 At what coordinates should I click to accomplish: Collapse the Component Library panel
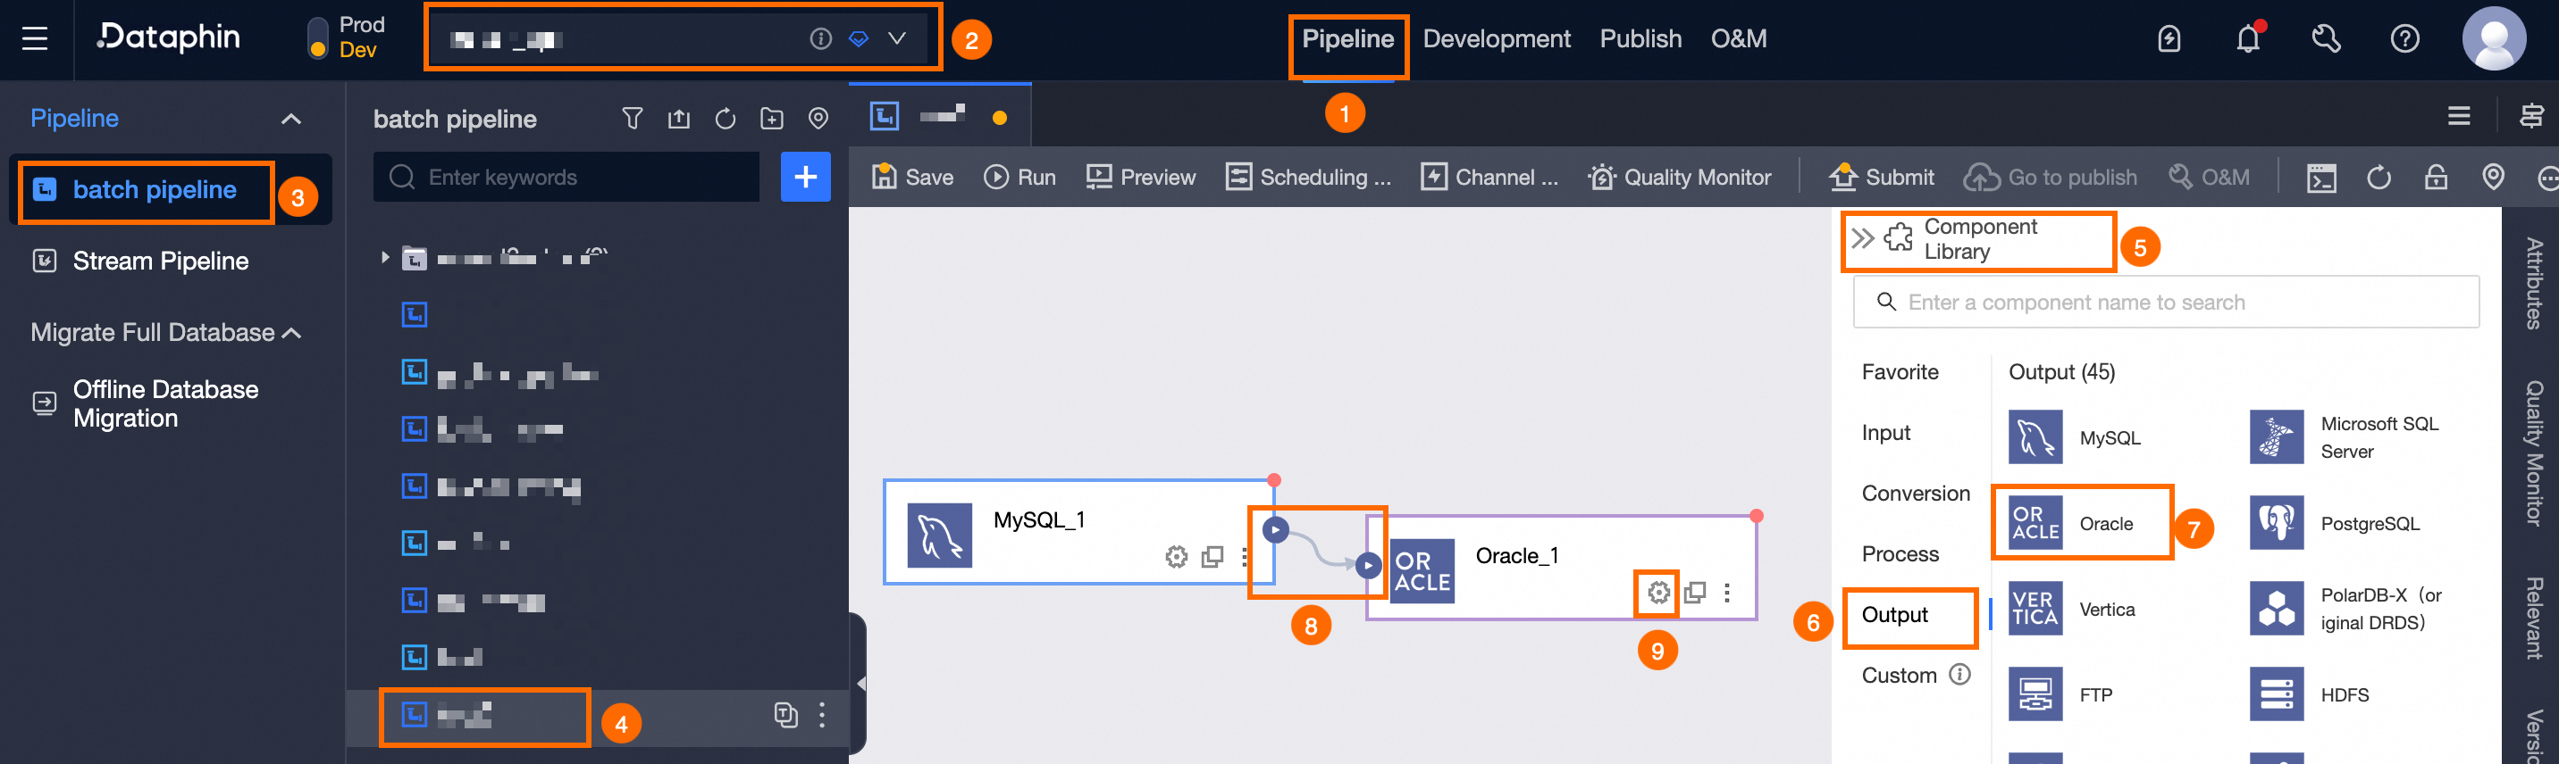pyautogui.click(x=1864, y=238)
